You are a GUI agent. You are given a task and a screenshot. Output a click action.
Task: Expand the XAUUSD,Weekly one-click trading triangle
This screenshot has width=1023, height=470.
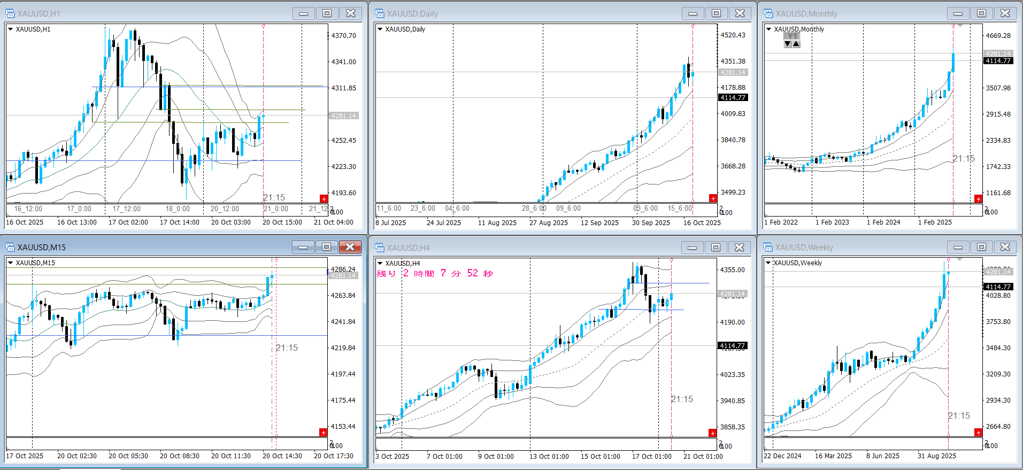point(768,263)
